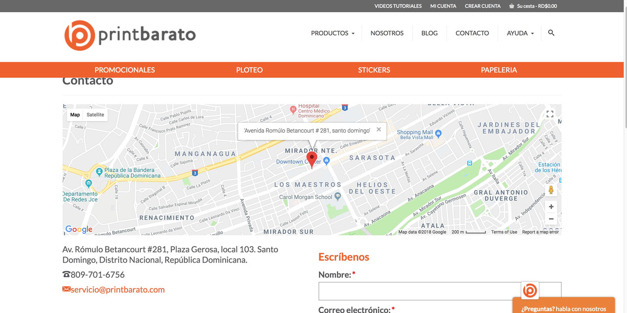Click the servicio@printbarato.com email link
This screenshot has height=313, width=627.
(x=118, y=290)
